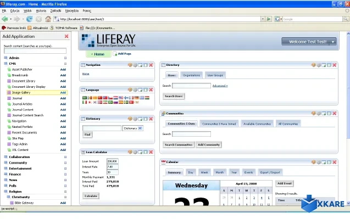350x219 pixels.
Task: Click the Directory Search text field
Action: [192, 86]
